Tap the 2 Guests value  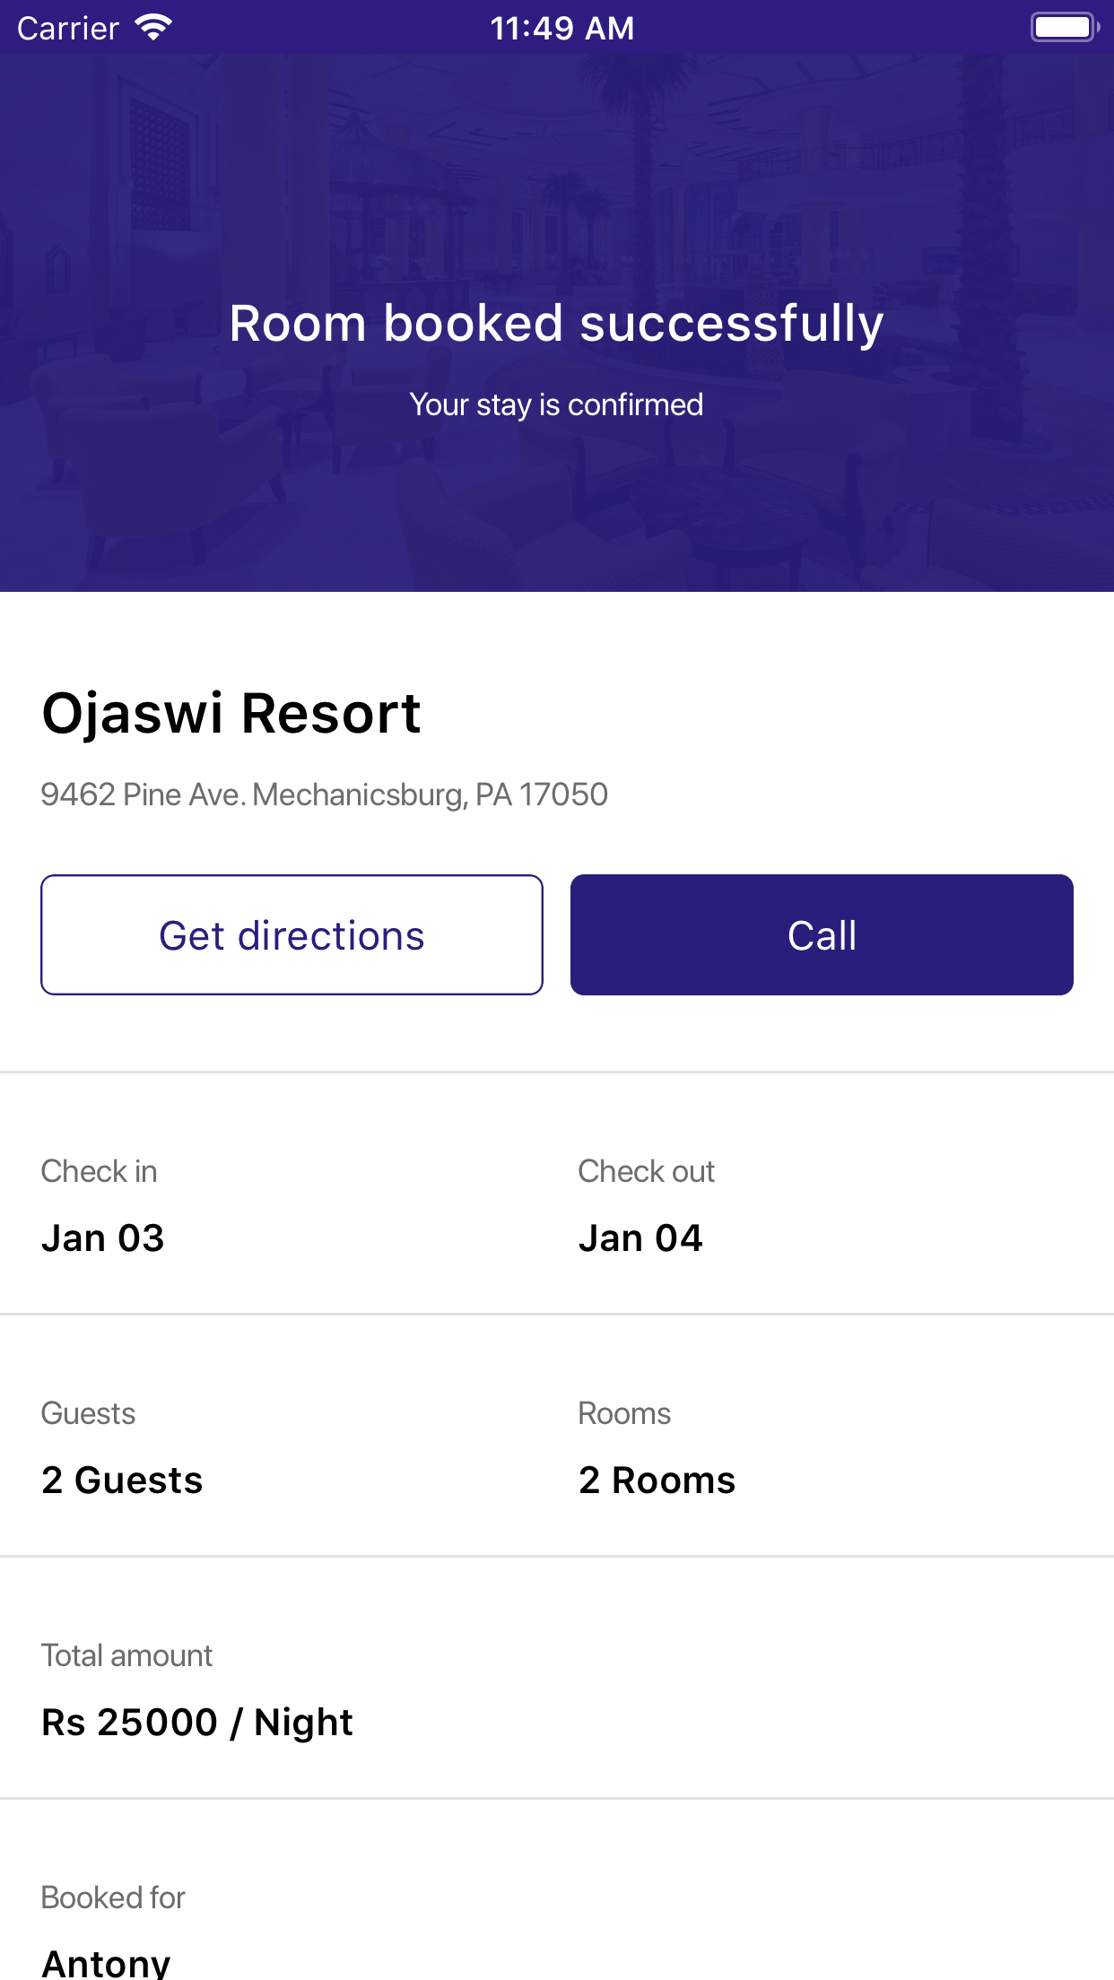click(122, 1481)
